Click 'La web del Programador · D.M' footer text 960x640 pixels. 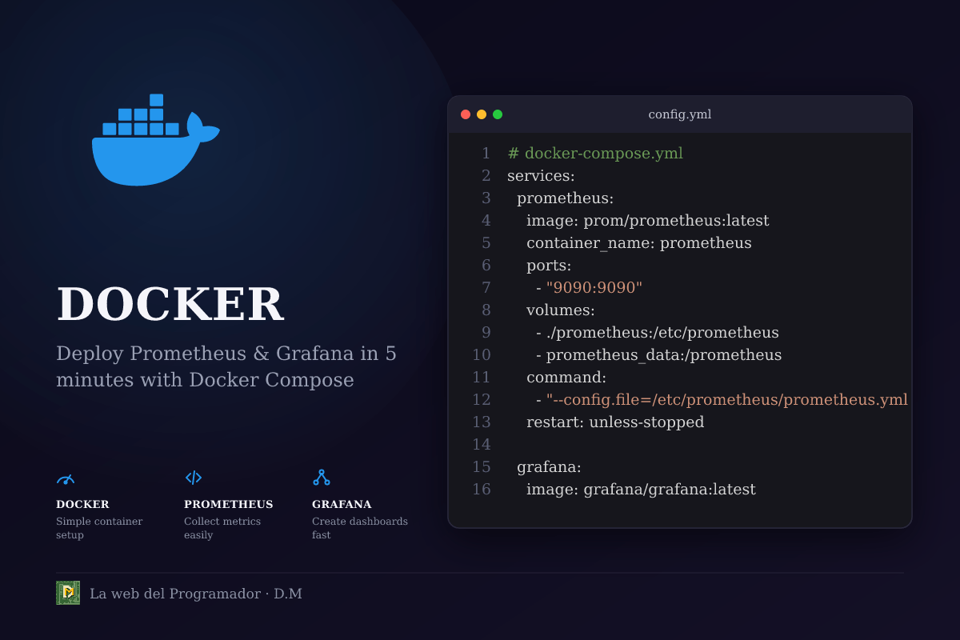pyautogui.click(x=196, y=594)
